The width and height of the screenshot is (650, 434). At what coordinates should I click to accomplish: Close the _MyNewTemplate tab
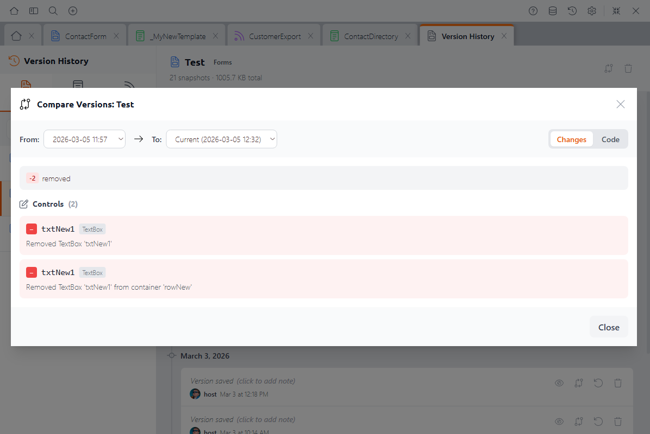tap(216, 36)
